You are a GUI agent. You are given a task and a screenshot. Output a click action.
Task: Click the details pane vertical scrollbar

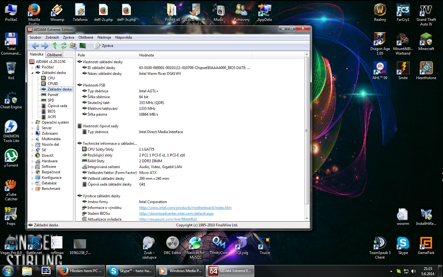pos(307,130)
